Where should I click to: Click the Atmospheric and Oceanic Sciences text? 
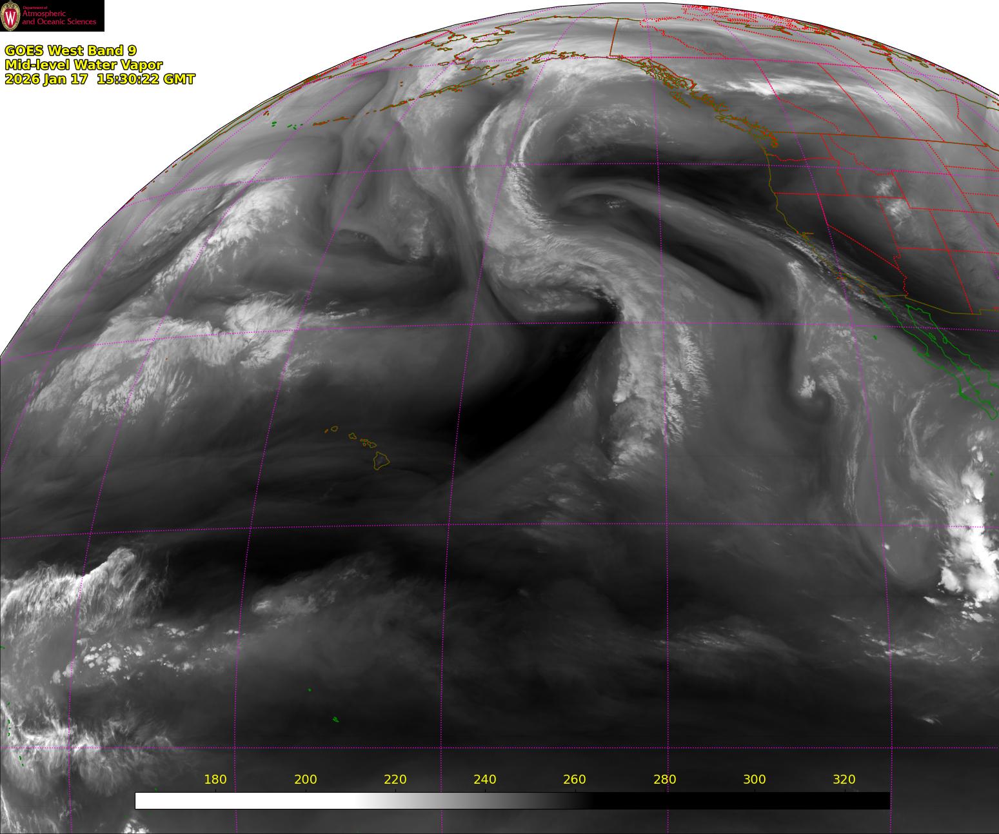(x=59, y=18)
